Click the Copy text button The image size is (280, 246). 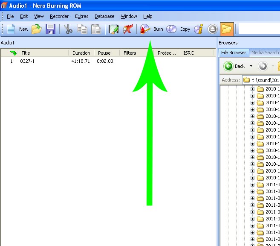[x=185, y=29]
